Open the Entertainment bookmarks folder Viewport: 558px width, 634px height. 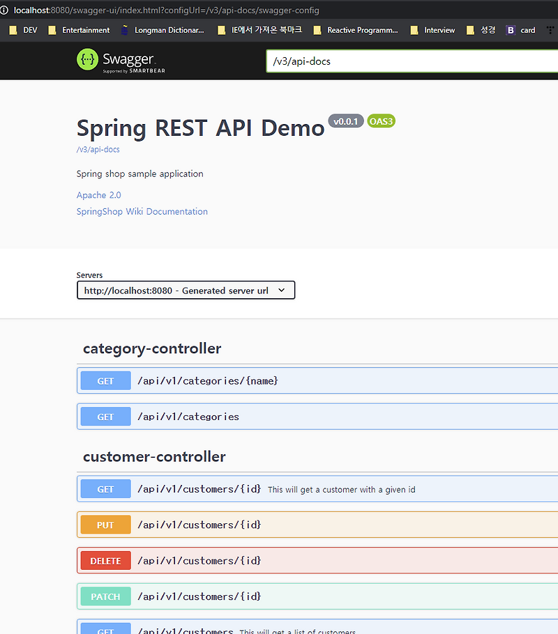tap(79, 30)
